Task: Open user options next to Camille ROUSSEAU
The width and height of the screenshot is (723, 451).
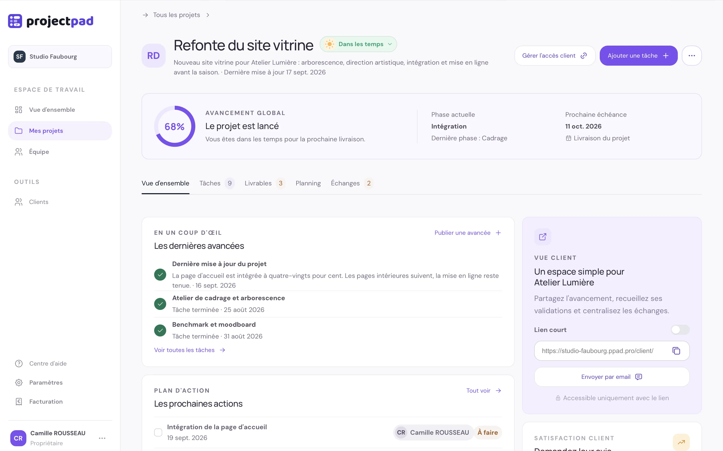Action: 102,438
